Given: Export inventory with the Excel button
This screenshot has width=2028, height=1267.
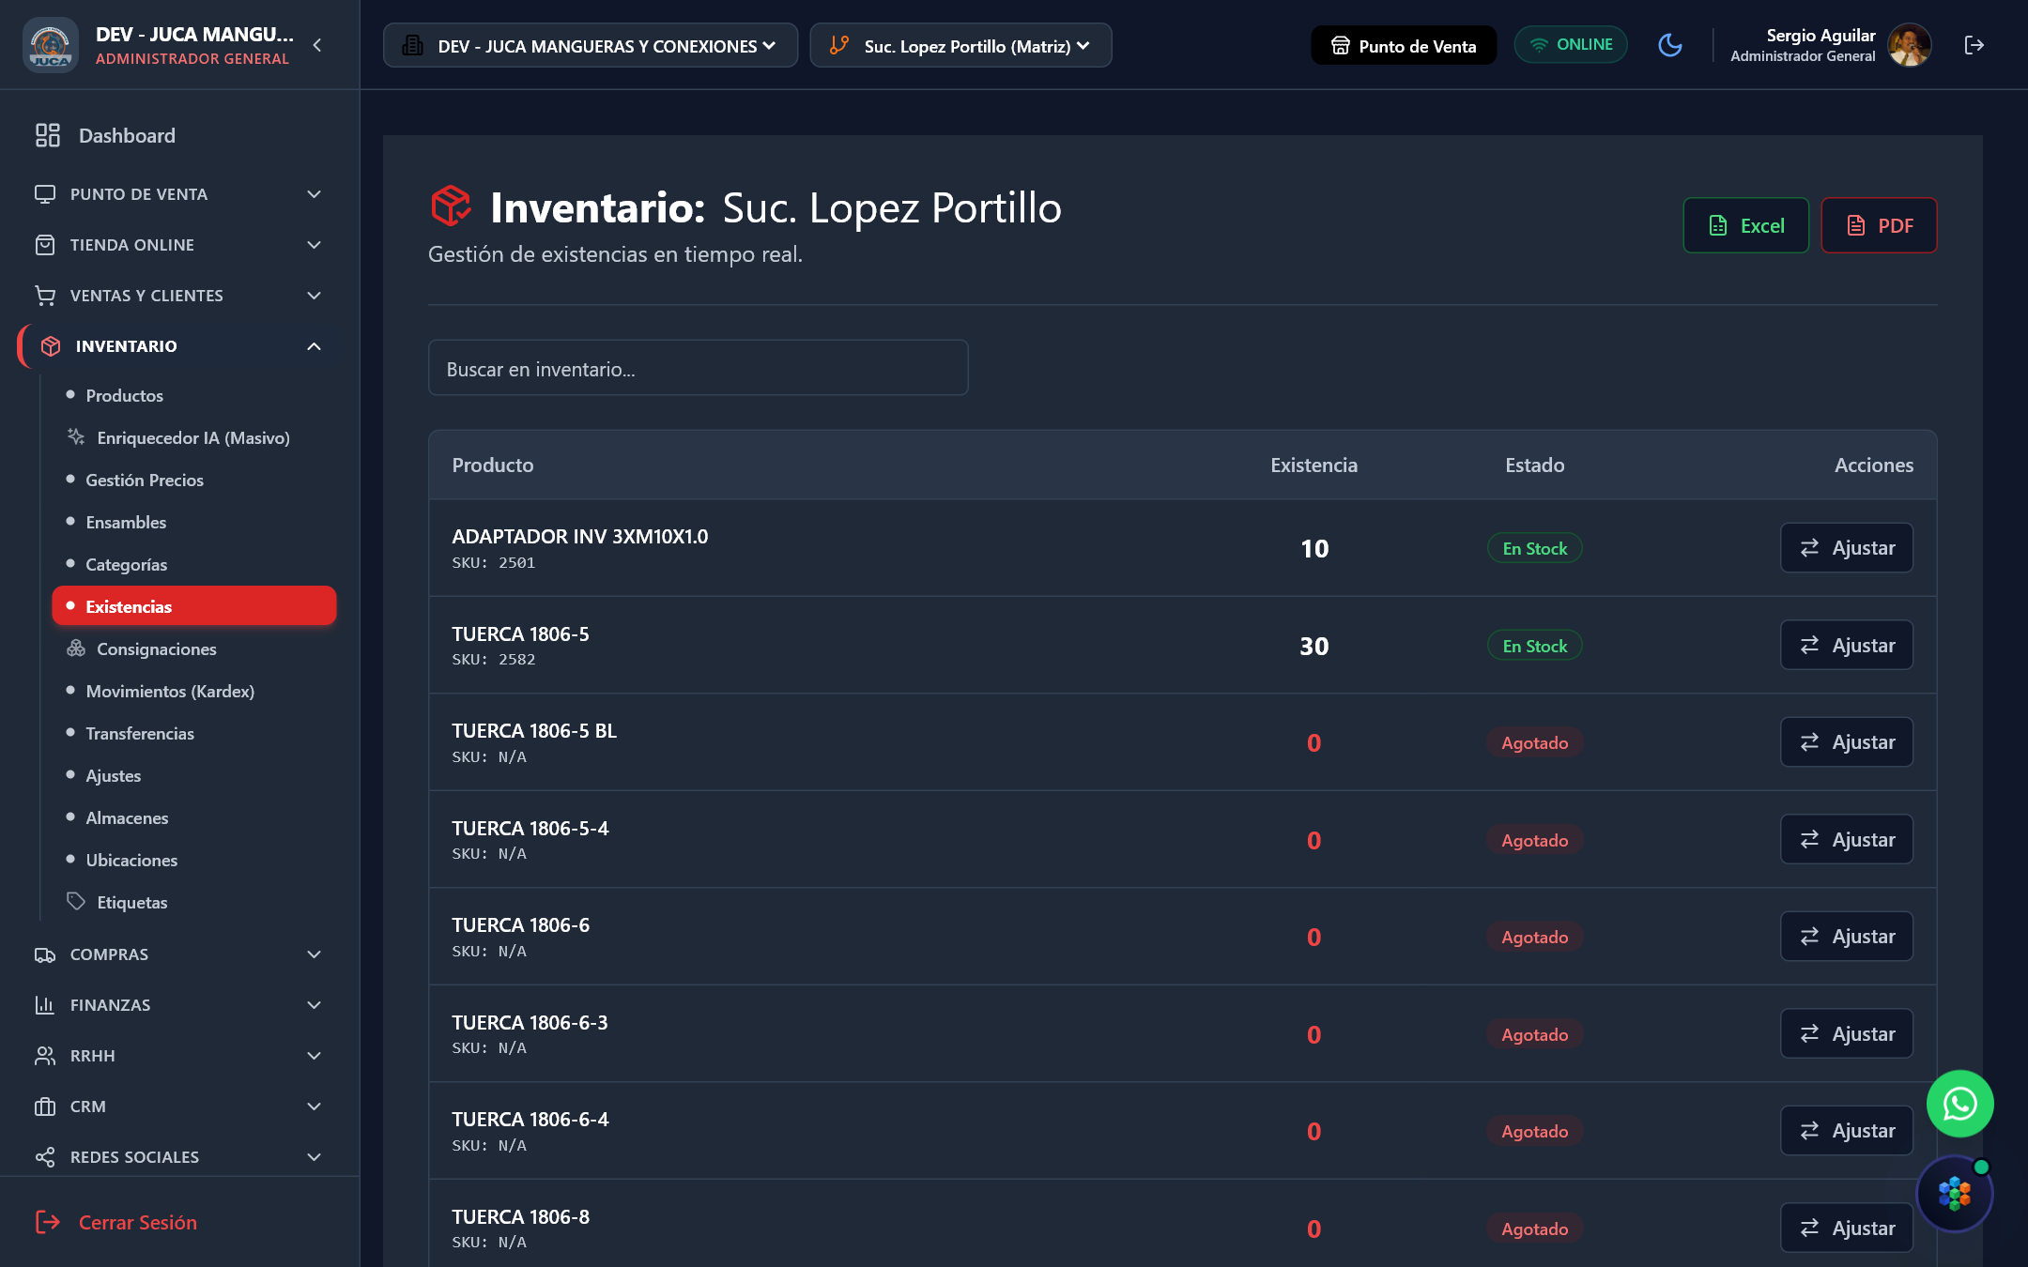Looking at the screenshot, I should click(x=1745, y=225).
